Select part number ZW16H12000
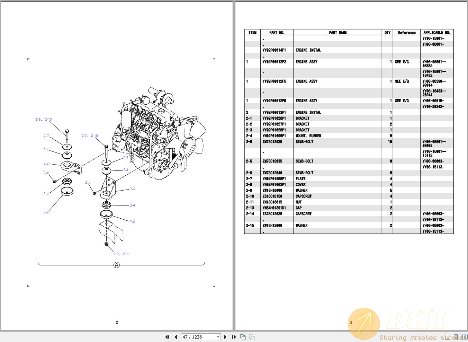This screenshot has width=468, height=342. pos(272,226)
